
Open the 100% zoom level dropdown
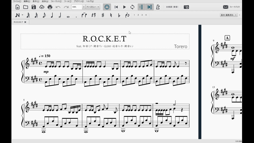[84, 7]
